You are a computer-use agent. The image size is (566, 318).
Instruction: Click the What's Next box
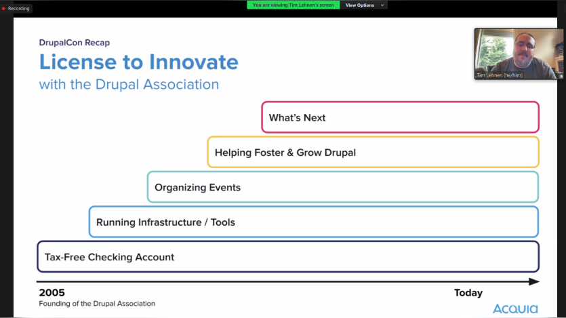(x=401, y=117)
